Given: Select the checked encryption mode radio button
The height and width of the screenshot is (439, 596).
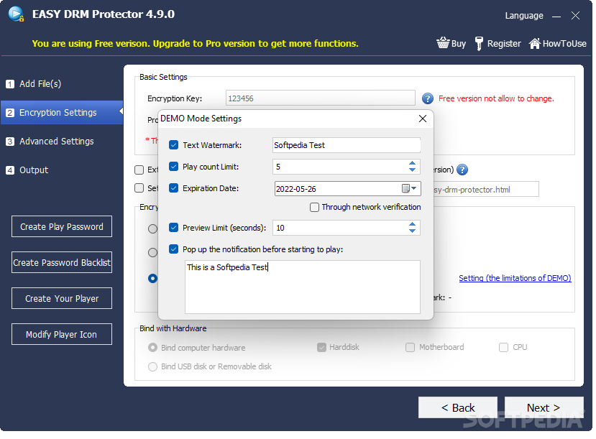Looking at the screenshot, I should [x=153, y=278].
